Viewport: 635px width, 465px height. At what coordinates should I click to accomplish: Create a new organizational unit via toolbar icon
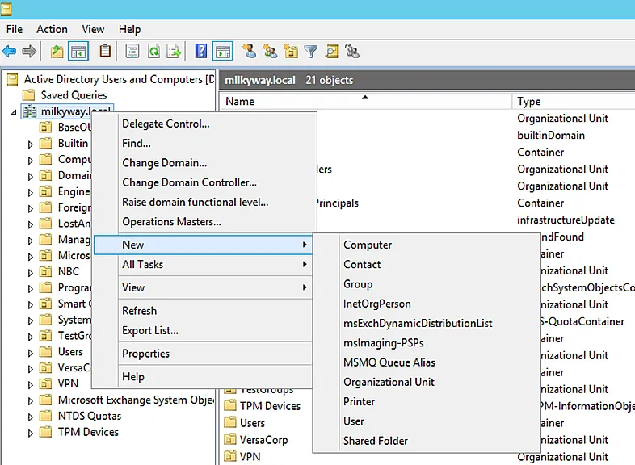coord(291,52)
